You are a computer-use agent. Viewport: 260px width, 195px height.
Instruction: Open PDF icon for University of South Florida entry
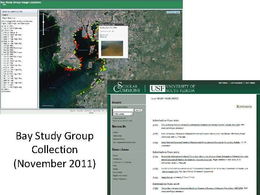click(x=155, y=177)
